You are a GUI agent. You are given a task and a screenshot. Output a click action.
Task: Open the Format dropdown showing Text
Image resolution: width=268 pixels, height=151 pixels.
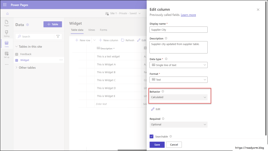[x=178, y=80]
